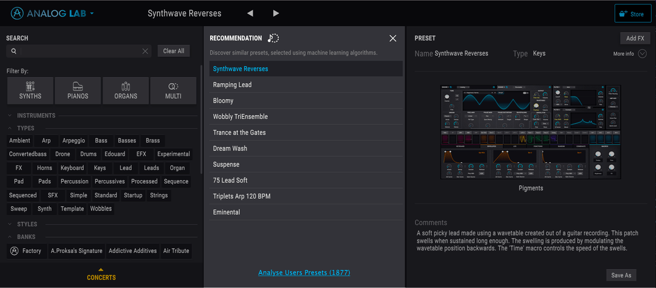Select the Addictive Additives bank
Screen dimensions: 656x288
132,251
